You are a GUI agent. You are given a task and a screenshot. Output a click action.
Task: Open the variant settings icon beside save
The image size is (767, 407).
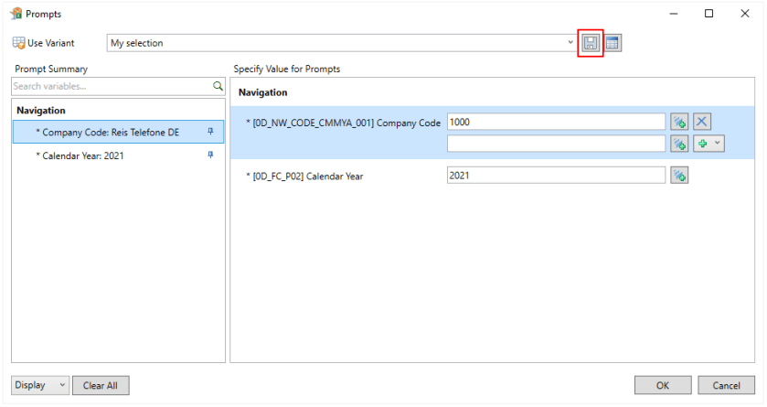pyautogui.click(x=613, y=43)
